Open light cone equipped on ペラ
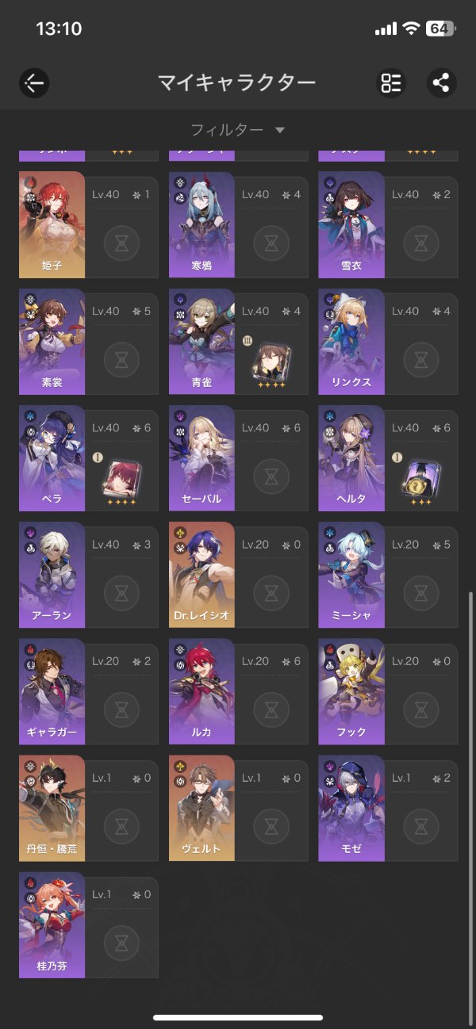Image resolution: width=476 pixels, height=1029 pixels. 121,479
